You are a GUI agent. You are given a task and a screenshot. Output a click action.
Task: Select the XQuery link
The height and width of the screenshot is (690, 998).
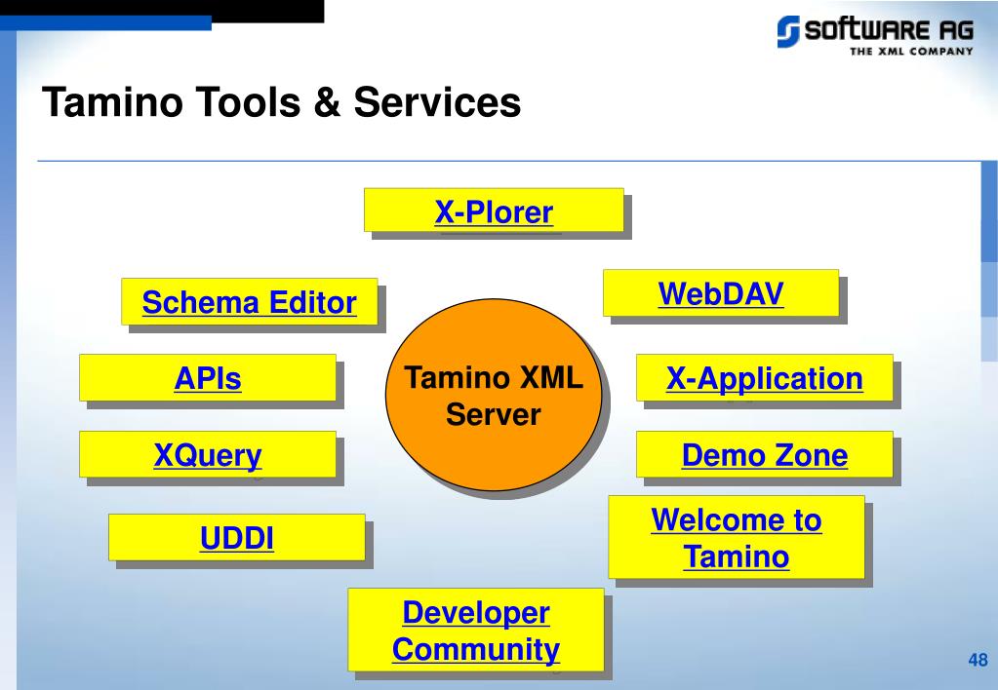click(x=208, y=455)
